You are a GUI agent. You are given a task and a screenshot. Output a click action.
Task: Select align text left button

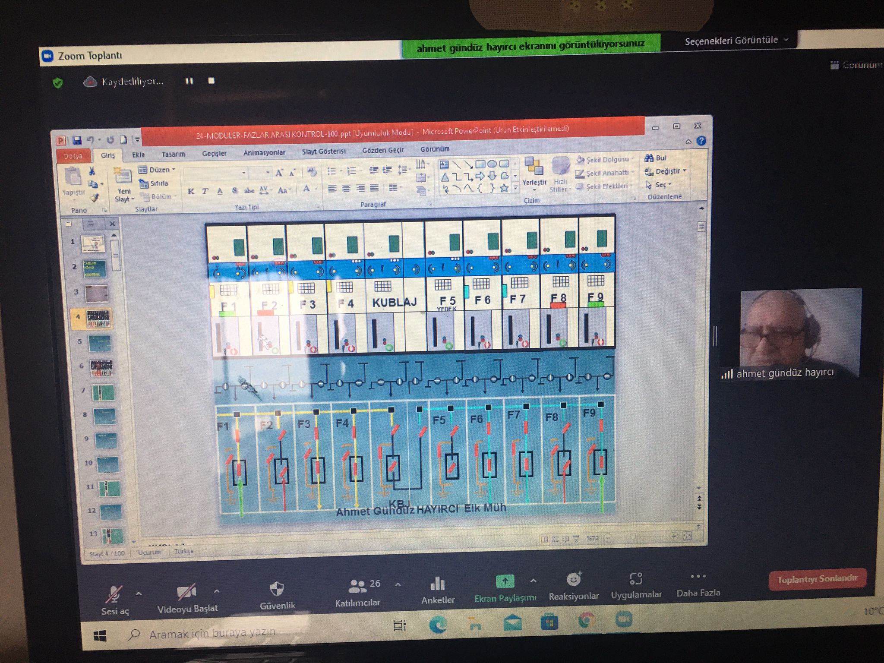click(x=331, y=189)
